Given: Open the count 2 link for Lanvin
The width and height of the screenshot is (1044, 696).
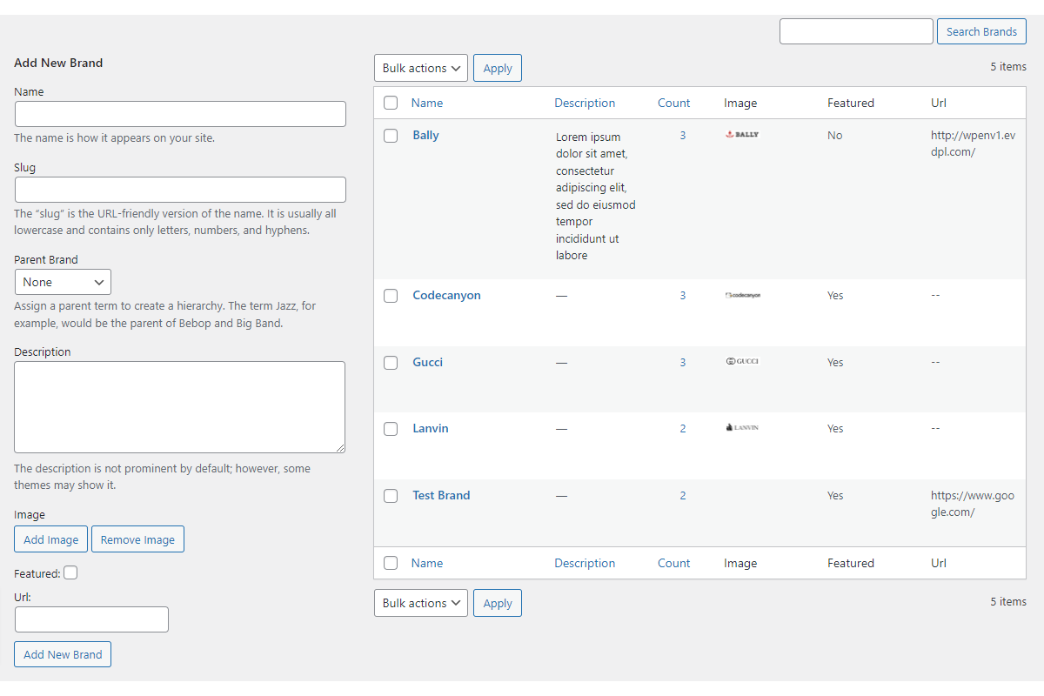Looking at the screenshot, I should 683,429.
